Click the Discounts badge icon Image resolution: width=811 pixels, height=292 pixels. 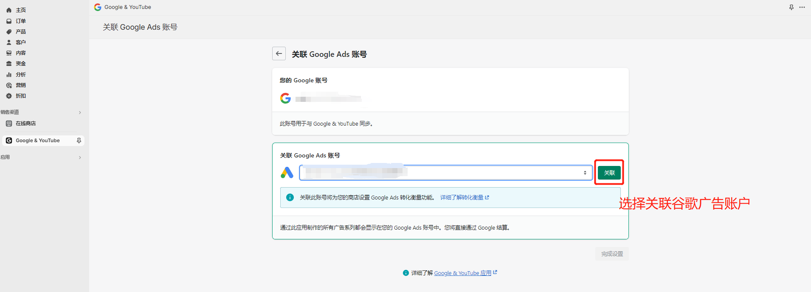[x=9, y=96]
